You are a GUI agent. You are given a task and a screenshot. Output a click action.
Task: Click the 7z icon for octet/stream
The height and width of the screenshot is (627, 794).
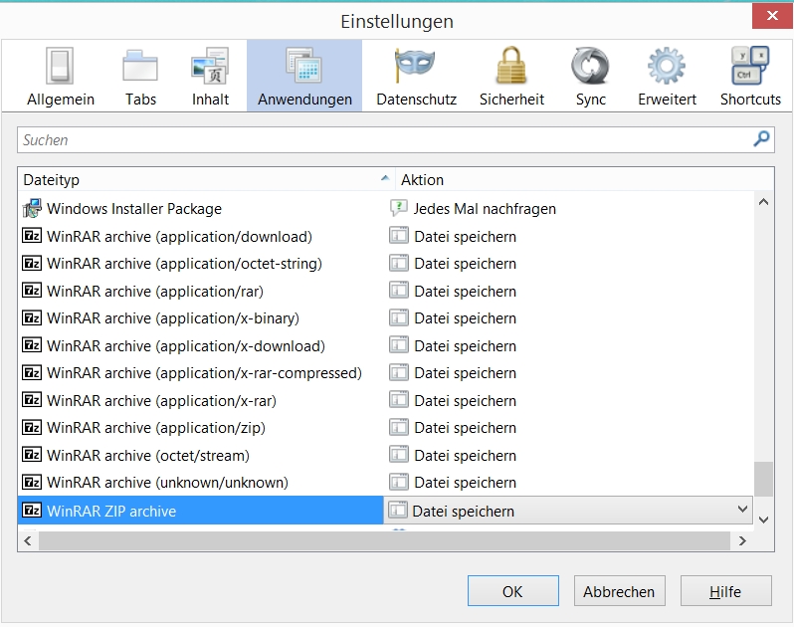point(32,454)
